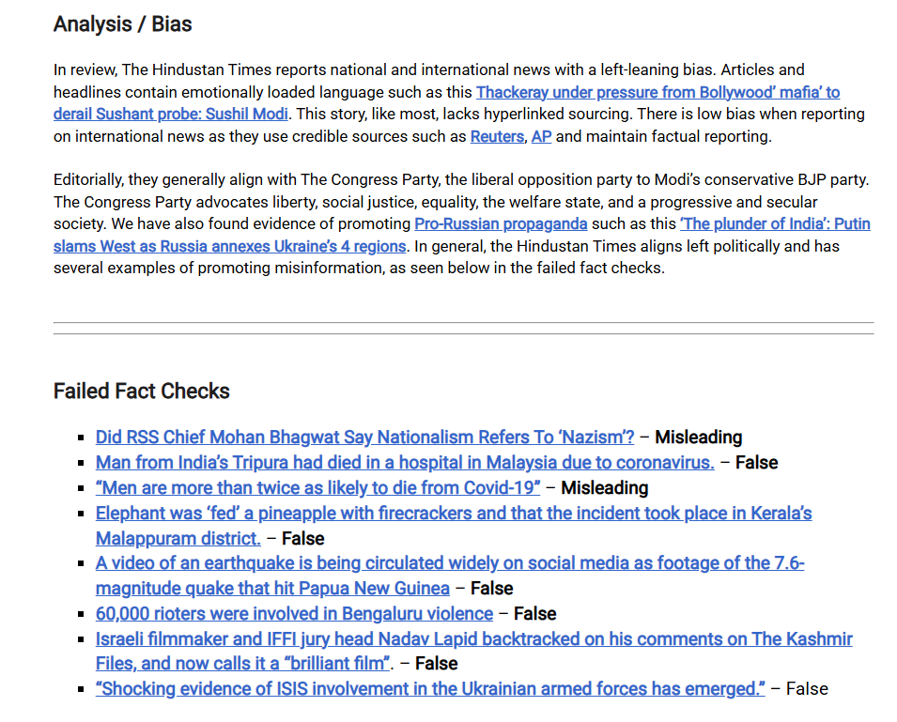The image size is (897, 722).
Task: Click the Failed Fact Checks heading
Action: click(141, 391)
